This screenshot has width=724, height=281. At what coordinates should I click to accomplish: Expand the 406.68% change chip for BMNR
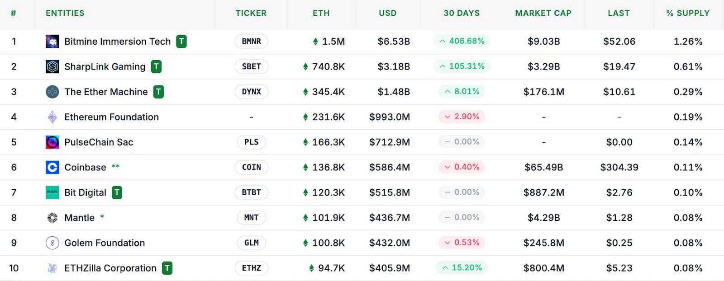(462, 41)
